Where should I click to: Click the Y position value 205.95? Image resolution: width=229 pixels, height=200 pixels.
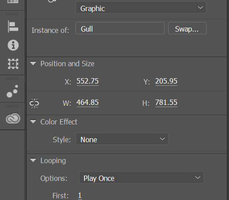coord(166,81)
